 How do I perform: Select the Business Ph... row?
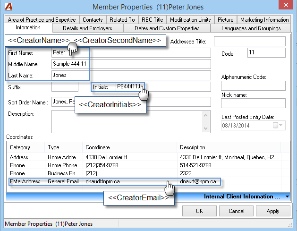pyautogui.click(x=148, y=173)
